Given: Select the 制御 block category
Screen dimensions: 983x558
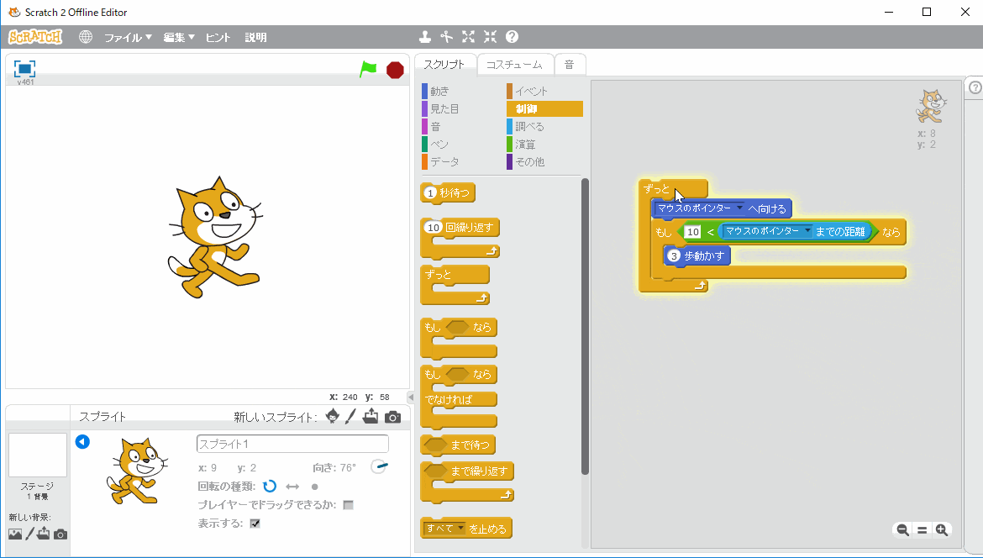Looking at the screenshot, I should point(544,109).
